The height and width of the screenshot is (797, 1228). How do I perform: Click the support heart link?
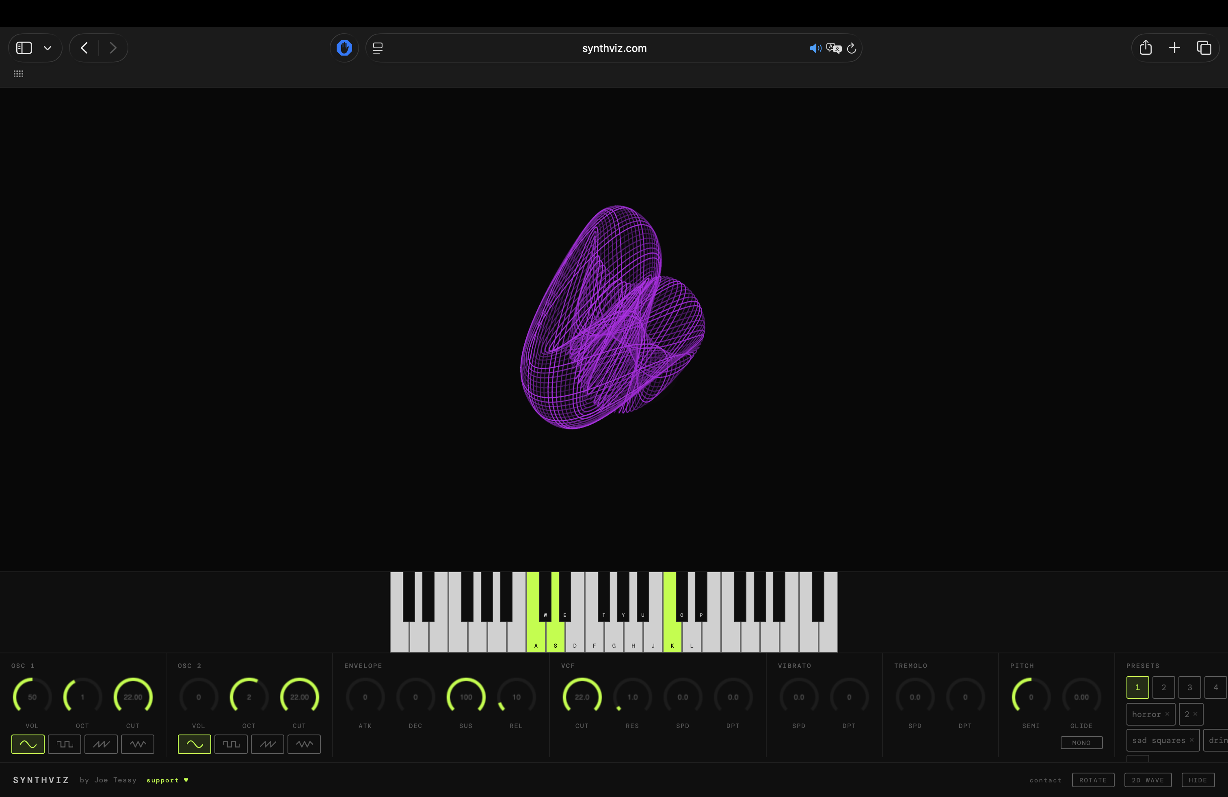[x=167, y=780]
